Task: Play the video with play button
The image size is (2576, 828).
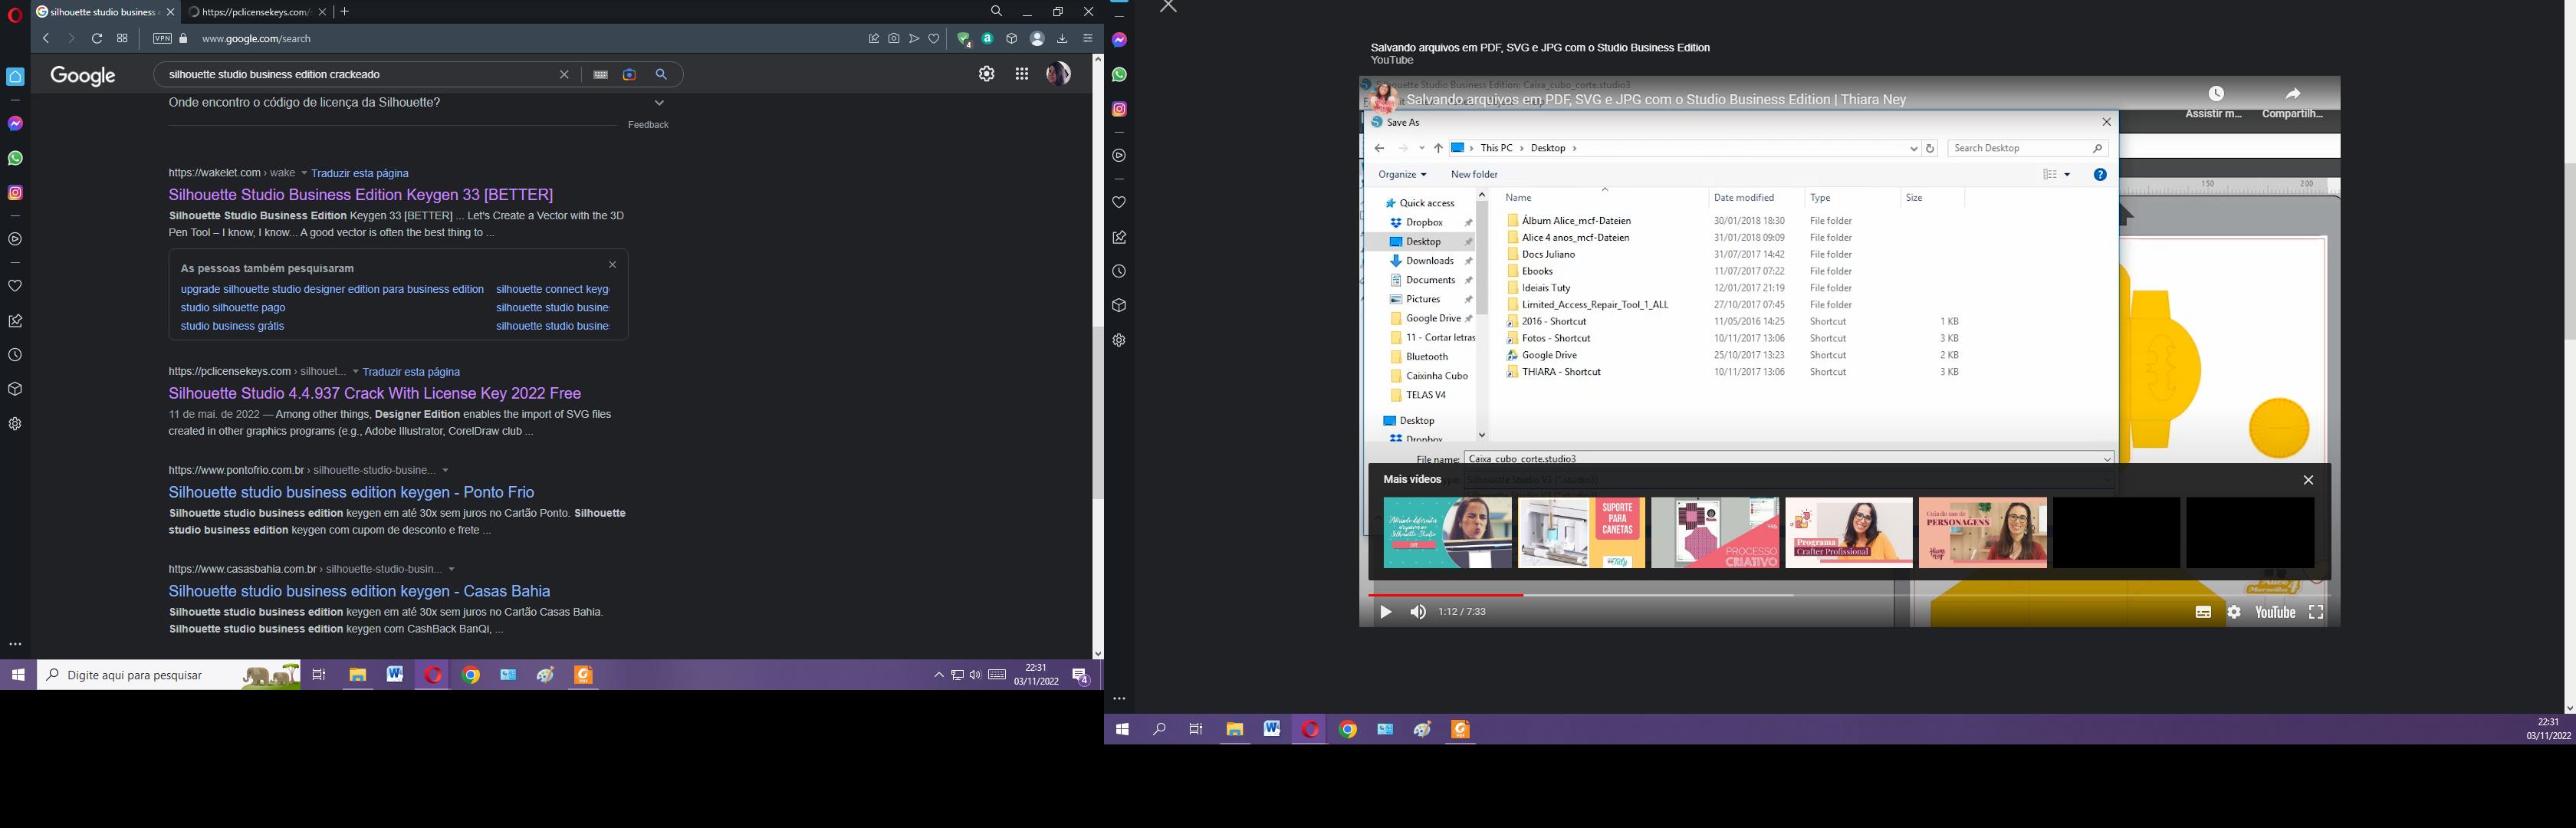Action: click(1385, 612)
